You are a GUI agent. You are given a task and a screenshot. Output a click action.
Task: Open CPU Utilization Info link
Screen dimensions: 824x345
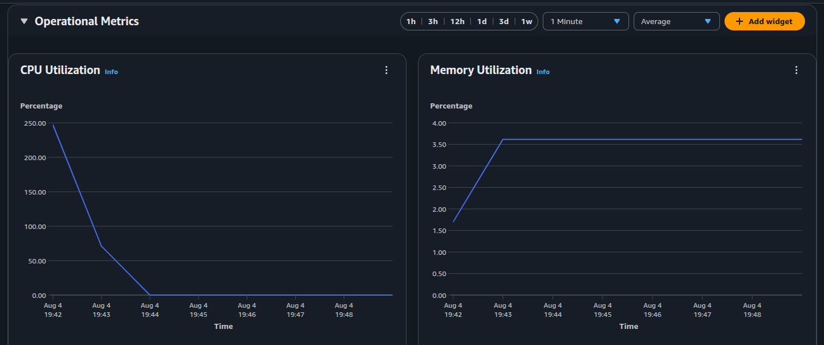(x=111, y=72)
